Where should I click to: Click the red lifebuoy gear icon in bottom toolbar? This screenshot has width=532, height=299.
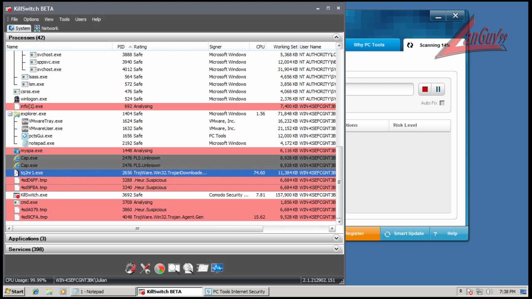point(131,268)
